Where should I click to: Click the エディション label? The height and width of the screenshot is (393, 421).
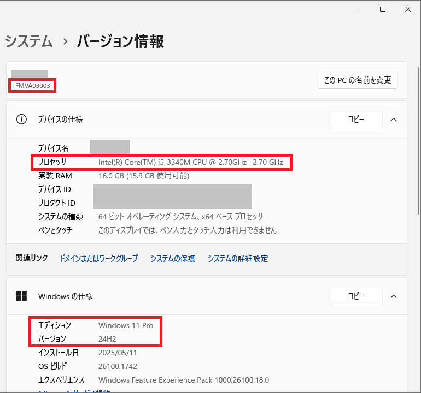[55, 325]
